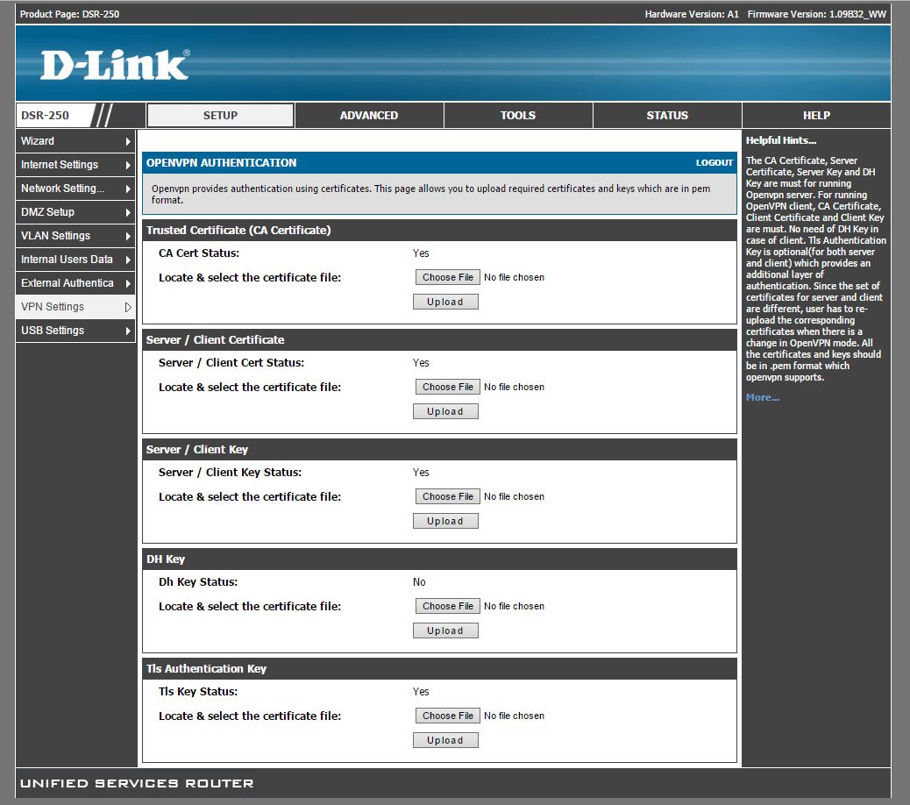Upload the Server / Client Key
The image size is (910, 805).
click(x=445, y=521)
